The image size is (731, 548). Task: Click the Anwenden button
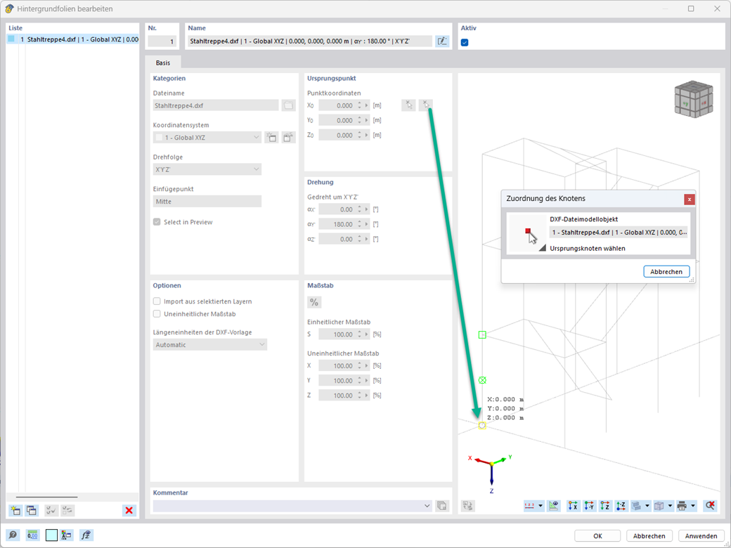pyautogui.click(x=701, y=536)
